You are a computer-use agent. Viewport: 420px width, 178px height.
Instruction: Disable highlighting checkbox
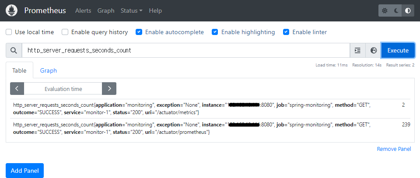[215, 32]
